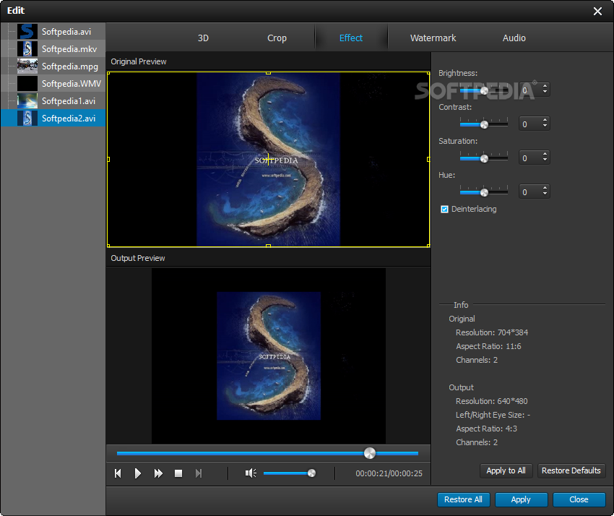Screen dimensions: 614x516
Task: Disable the Deinterlacing checkbox
Action: coord(445,210)
